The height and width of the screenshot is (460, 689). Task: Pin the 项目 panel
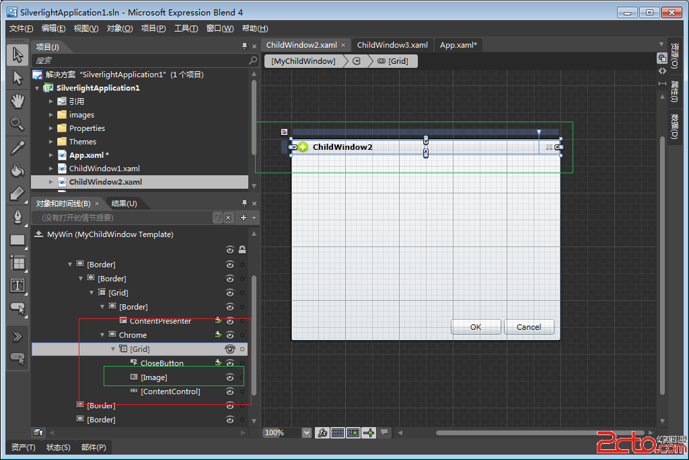[x=244, y=46]
